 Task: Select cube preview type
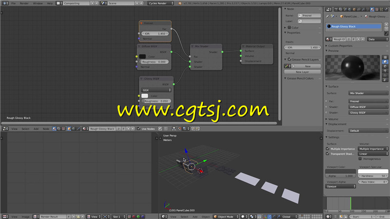(x=385, y=66)
